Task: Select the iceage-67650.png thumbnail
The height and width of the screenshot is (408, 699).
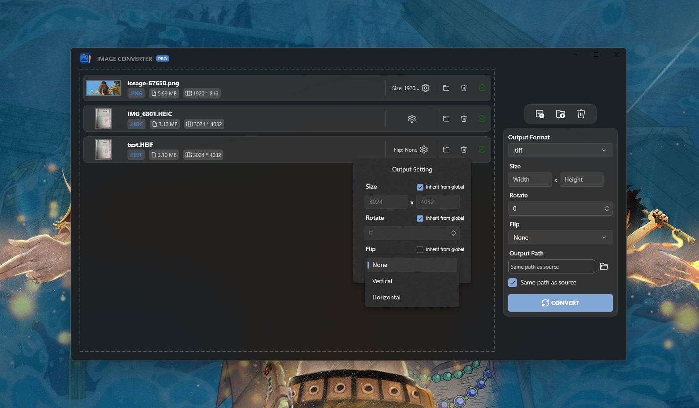Action: 103,88
